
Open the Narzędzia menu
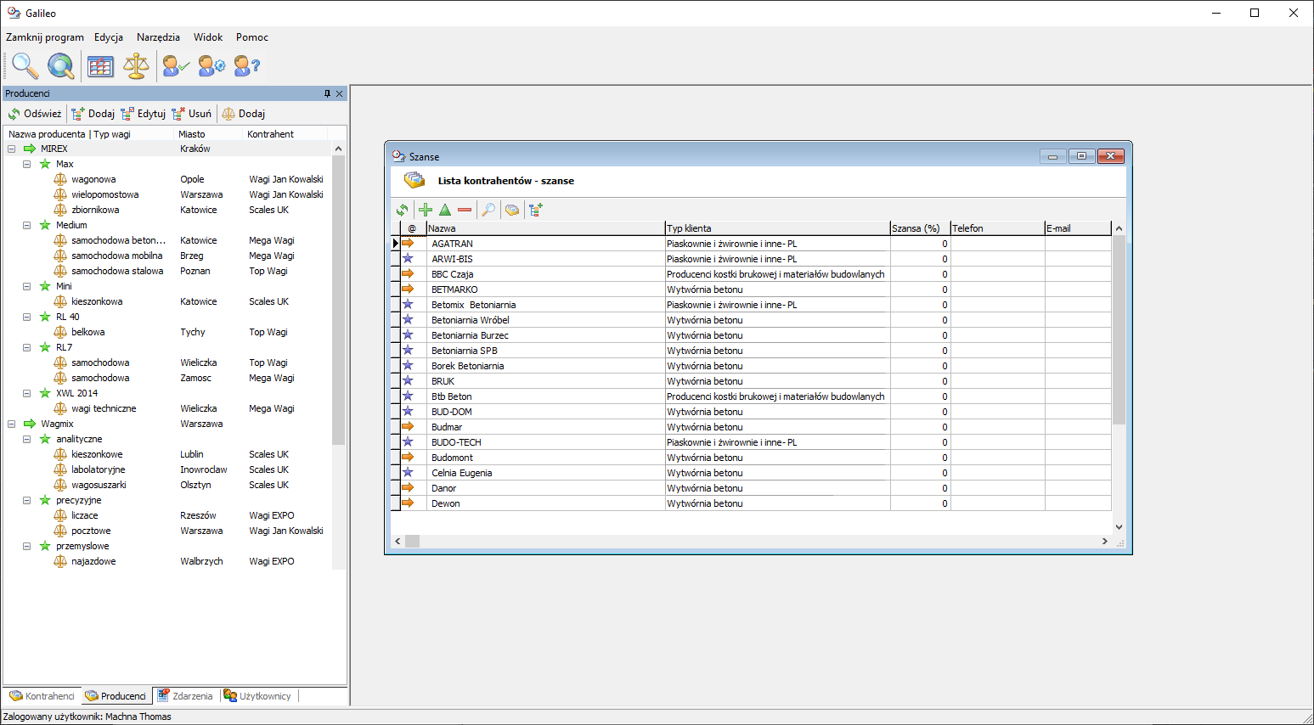click(x=158, y=37)
